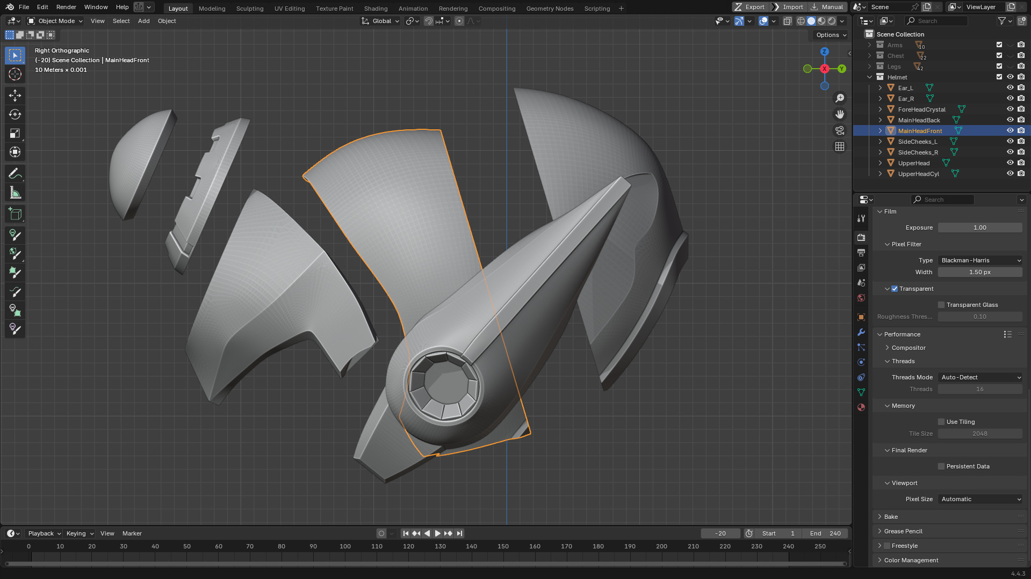Switch to rendered viewport shading
The image size is (1031, 579).
tap(832, 21)
